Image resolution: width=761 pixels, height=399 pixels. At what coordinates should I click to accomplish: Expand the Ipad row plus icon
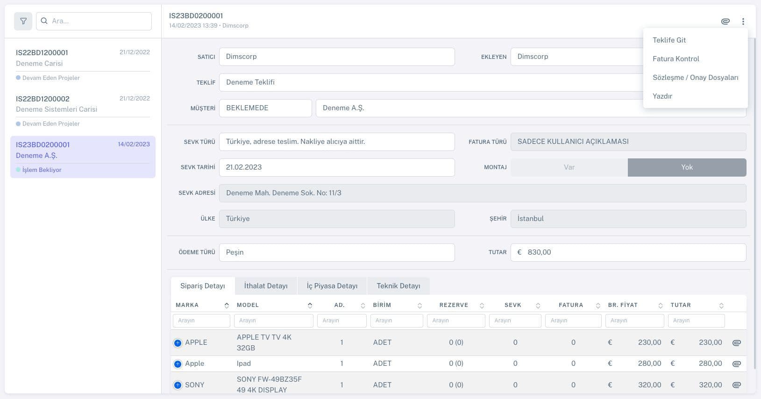tap(178, 364)
